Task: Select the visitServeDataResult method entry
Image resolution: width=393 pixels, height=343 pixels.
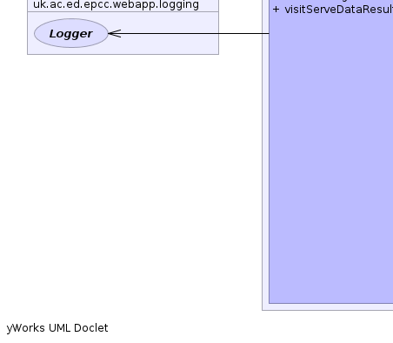Action: pos(333,10)
